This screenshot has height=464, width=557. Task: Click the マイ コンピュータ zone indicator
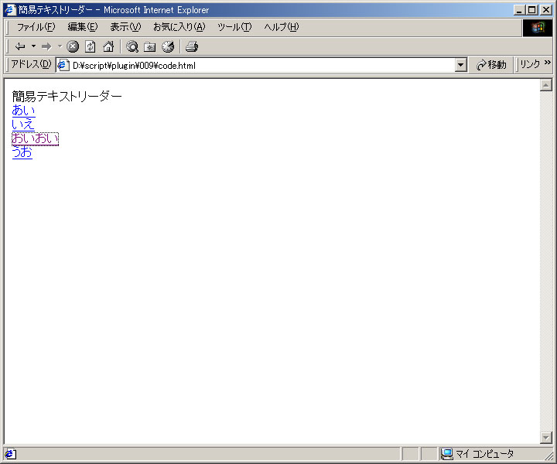pos(477,454)
